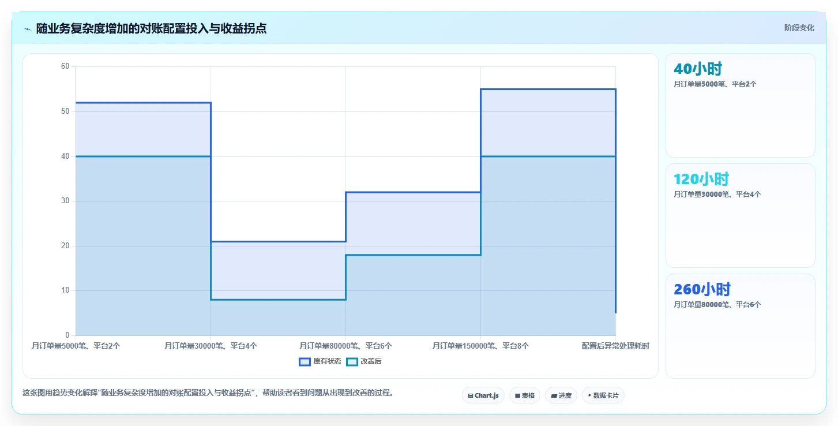Click x-axis label 配置后异常处理耗时
Screen dimensions: 838x426
615,346
